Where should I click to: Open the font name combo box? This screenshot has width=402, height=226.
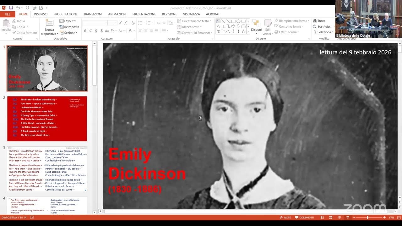95,23
